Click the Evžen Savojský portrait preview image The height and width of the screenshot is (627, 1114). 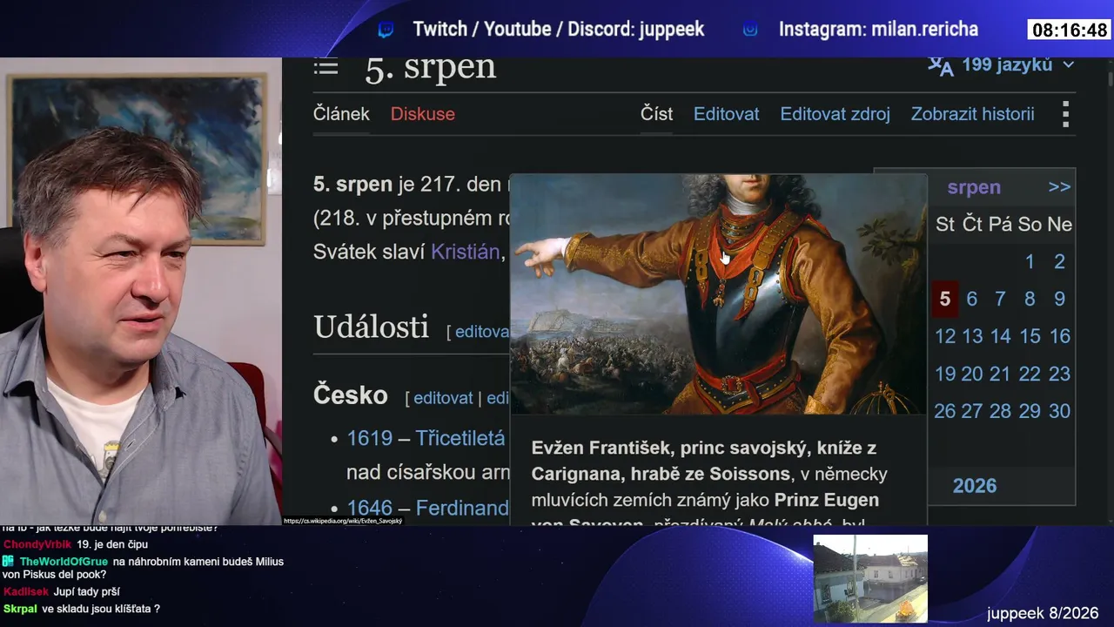[x=719, y=294]
